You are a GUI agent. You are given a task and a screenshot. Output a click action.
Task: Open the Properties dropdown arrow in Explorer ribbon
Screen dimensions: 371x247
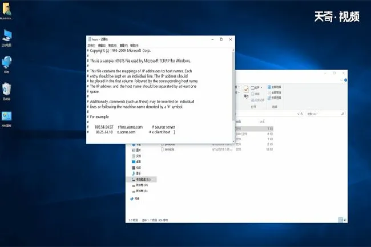(246, 98)
